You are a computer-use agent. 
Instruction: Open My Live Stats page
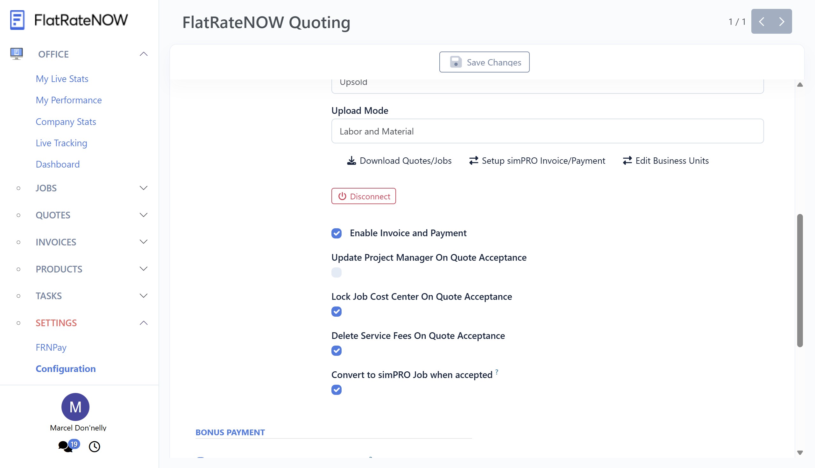[x=62, y=79]
